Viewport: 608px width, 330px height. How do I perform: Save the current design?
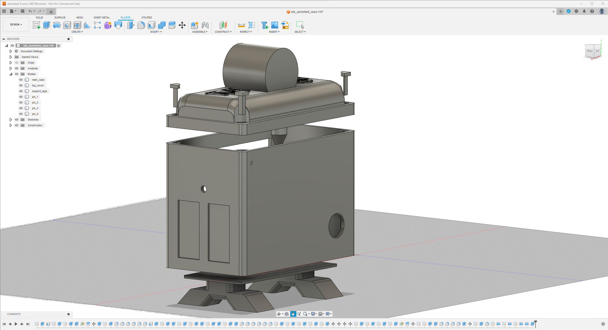coord(23,11)
